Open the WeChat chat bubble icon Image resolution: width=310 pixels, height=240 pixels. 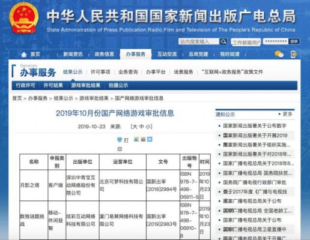click(279, 54)
